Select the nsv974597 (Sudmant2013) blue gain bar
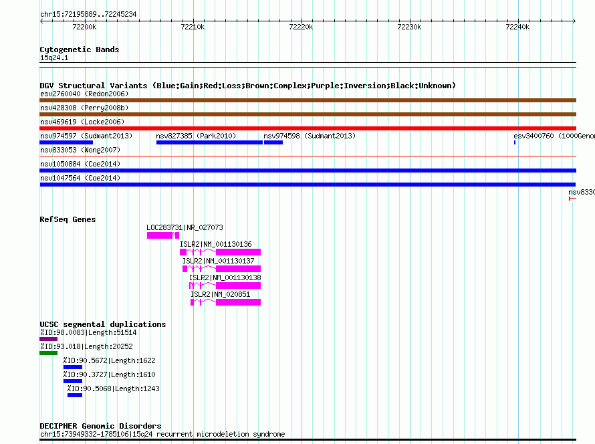Viewport: 595px width, 444px height. (x=66, y=142)
